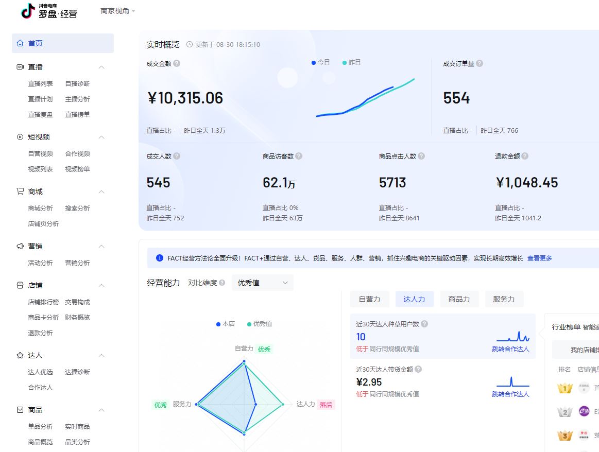Click the 营销 megaphone icon
599x452 pixels.
click(20, 246)
